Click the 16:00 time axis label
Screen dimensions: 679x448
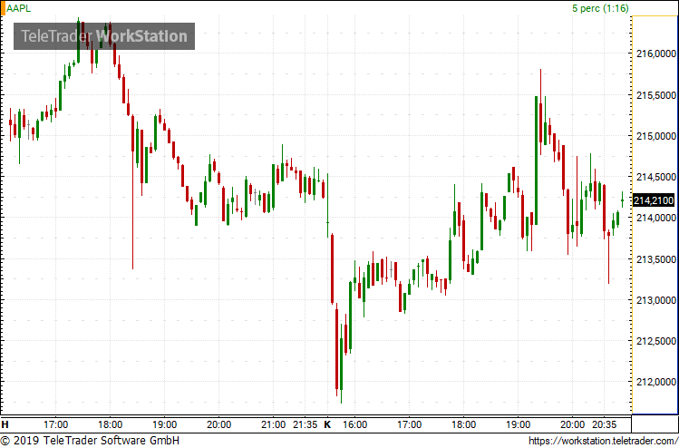click(355, 424)
